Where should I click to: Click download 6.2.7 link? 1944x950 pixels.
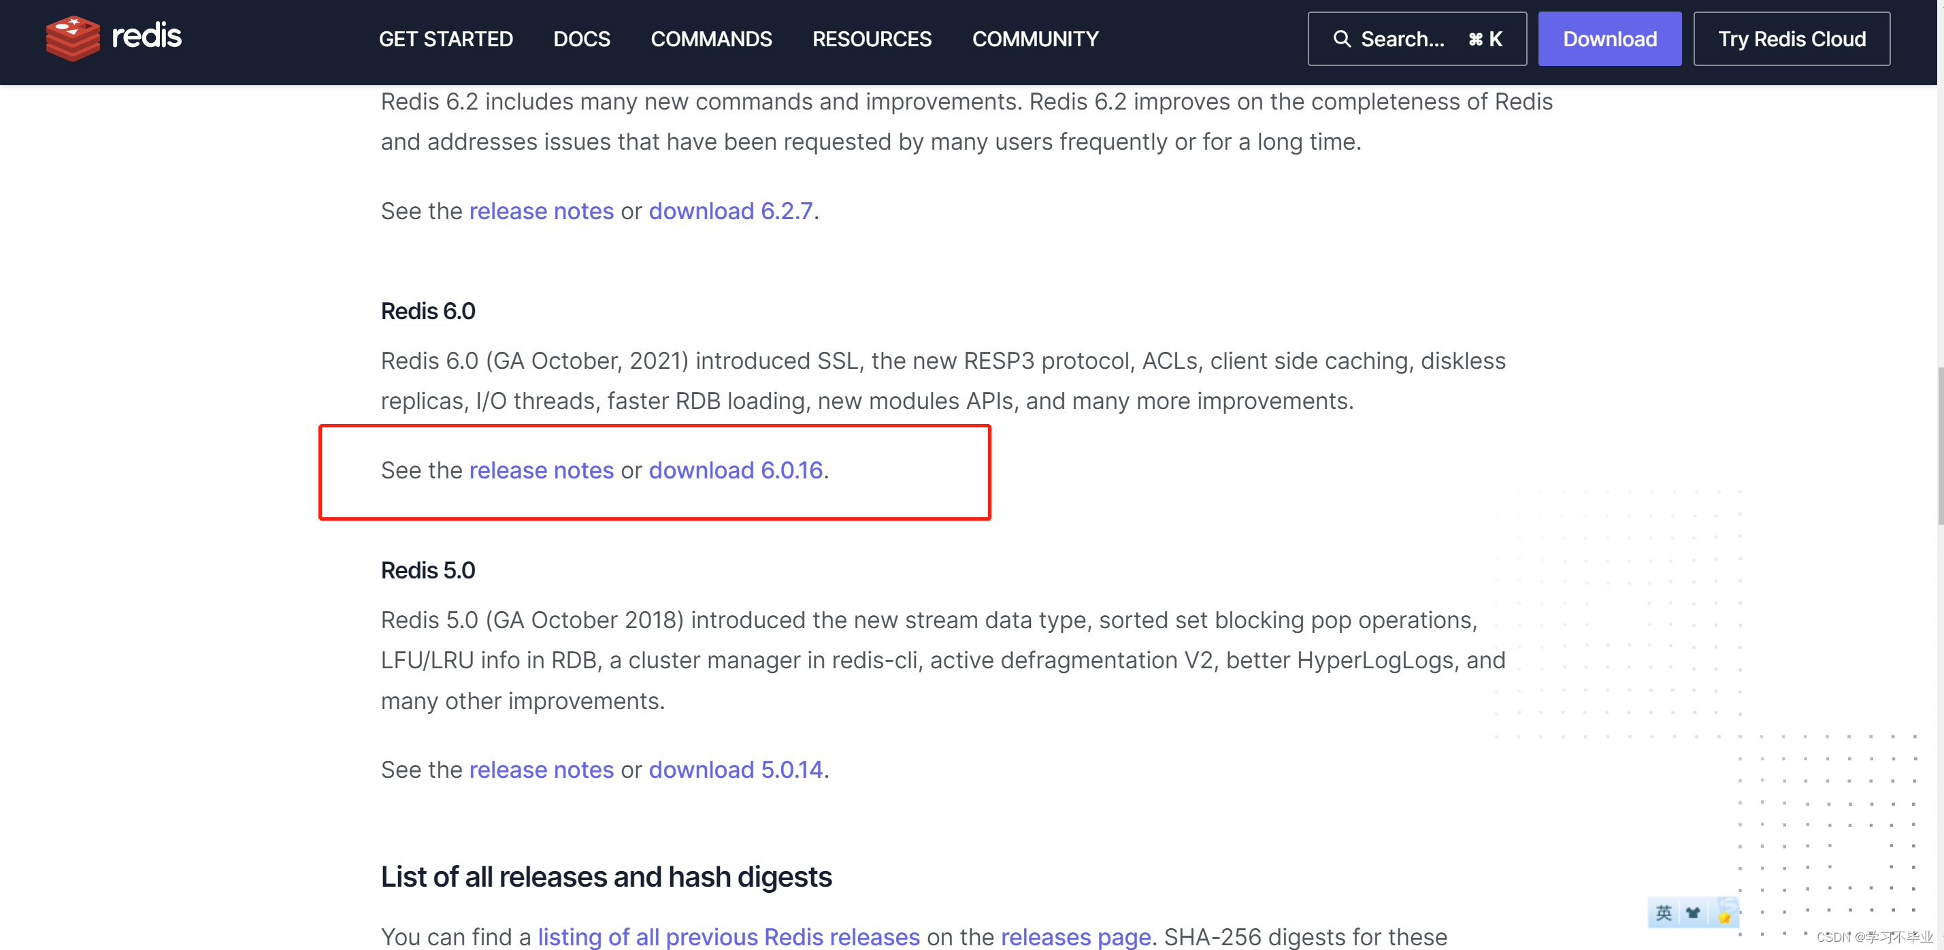point(731,210)
